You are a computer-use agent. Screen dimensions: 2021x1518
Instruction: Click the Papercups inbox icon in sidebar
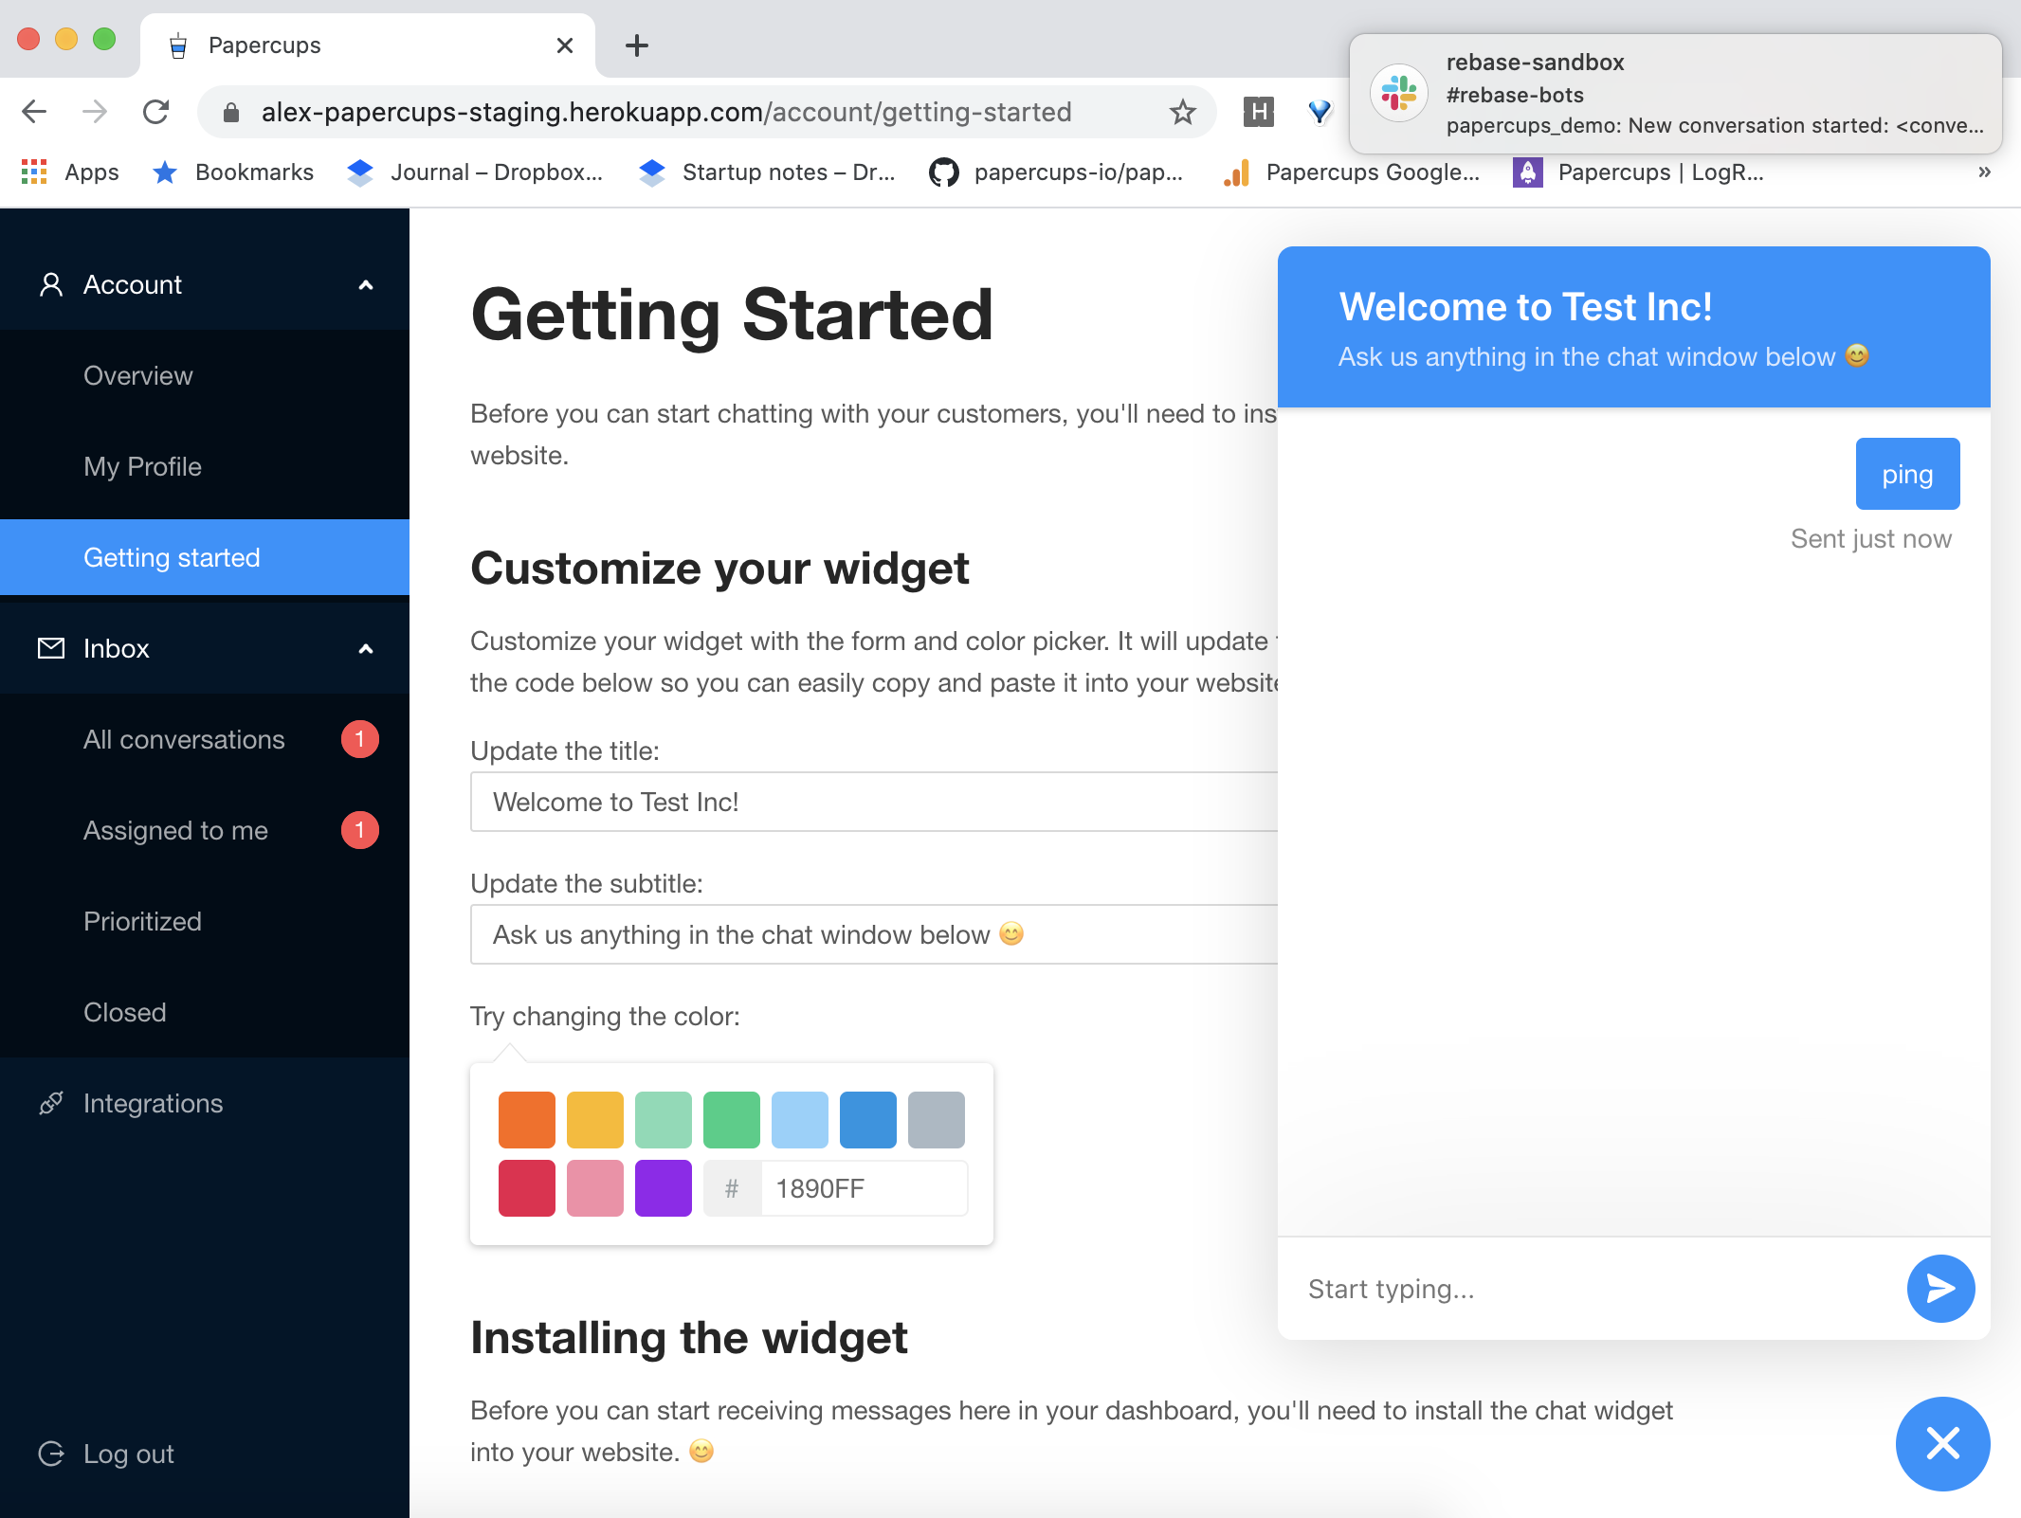pos(51,647)
